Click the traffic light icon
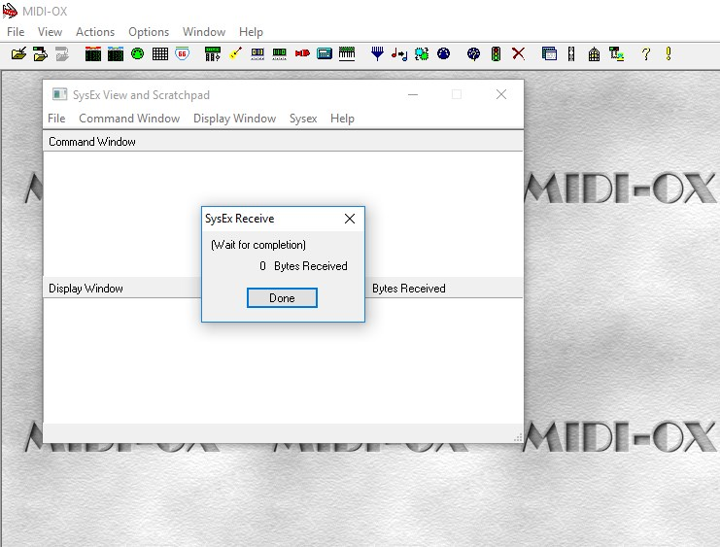The width and height of the screenshot is (720, 547). point(496,53)
